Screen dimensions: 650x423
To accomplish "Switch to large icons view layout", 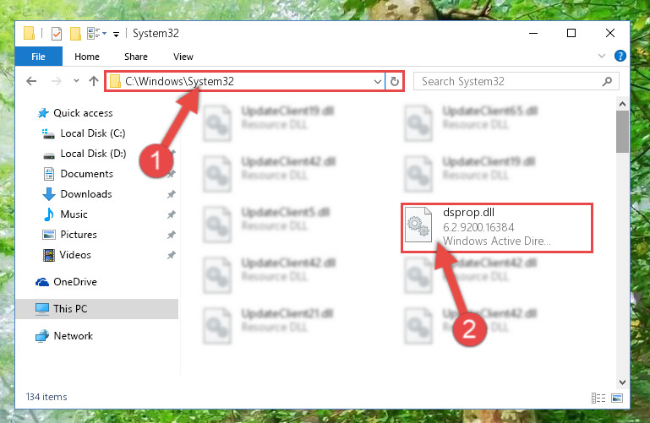I will pos(617,398).
